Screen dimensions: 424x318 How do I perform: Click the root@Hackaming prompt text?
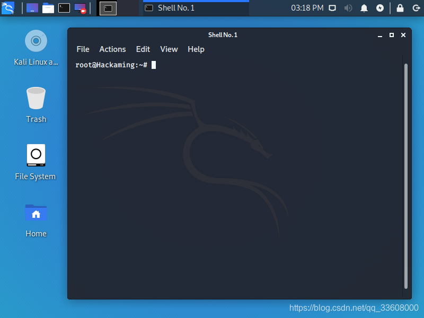[x=111, y=65]
